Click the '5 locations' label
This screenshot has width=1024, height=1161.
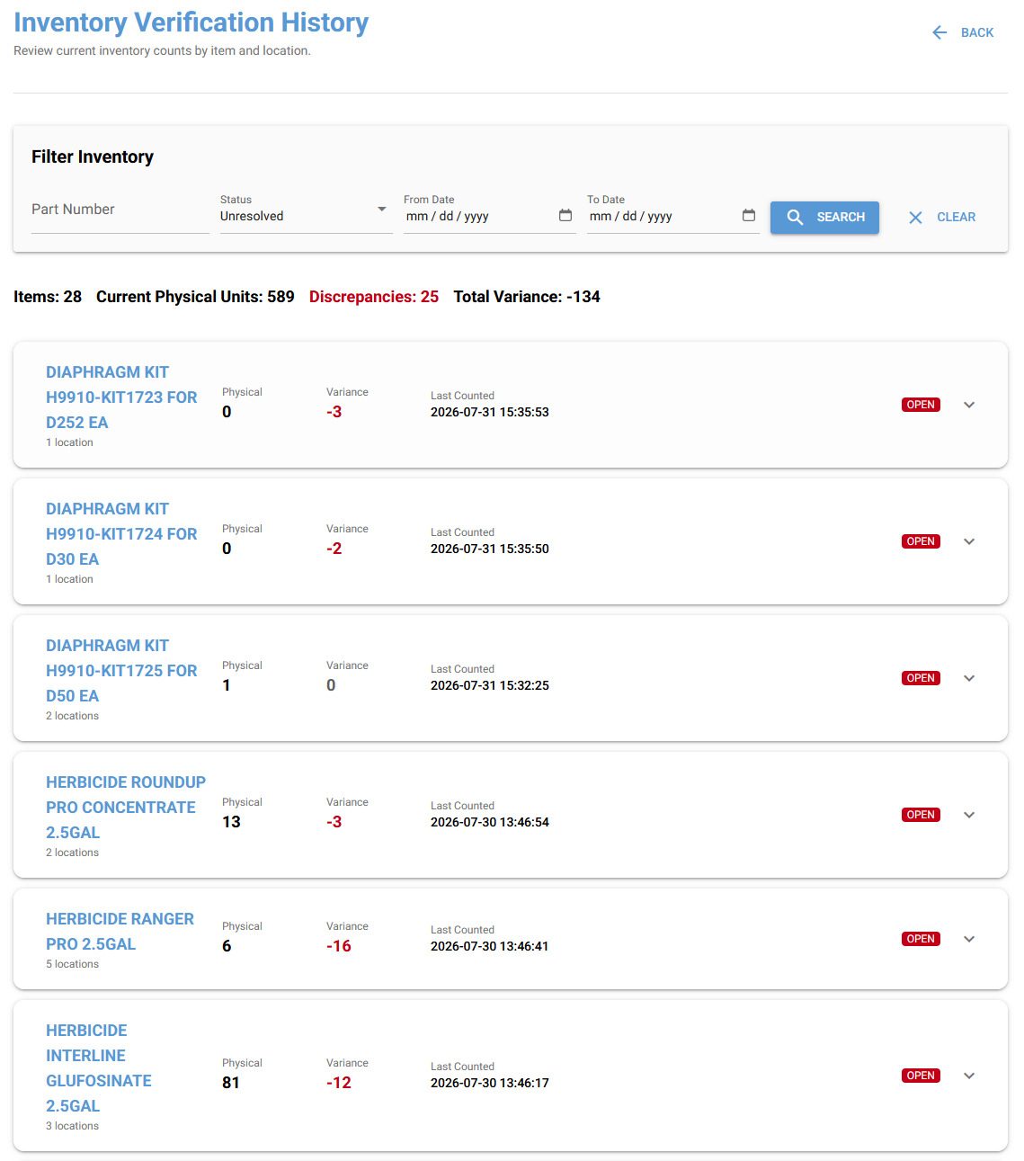(x=73, y=964)
